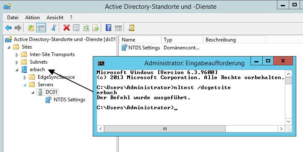Select the erbach site label in tree
This screenshot has width=303, height=152.
pyautogui.click(x=37, y=70)
